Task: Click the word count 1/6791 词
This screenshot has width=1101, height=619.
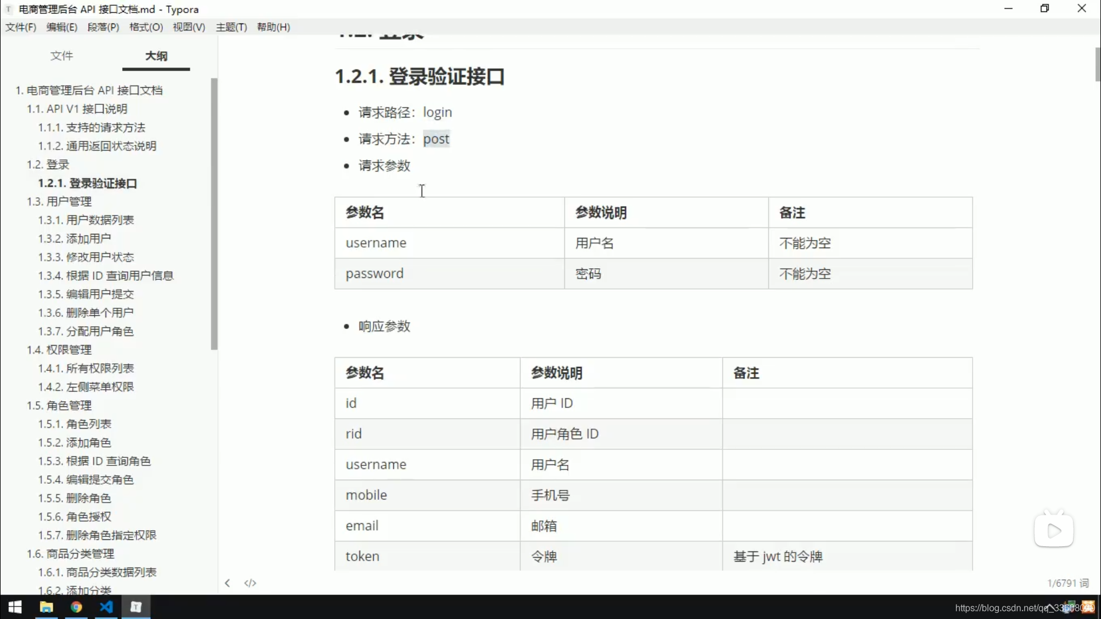Action: [1068, 583]
